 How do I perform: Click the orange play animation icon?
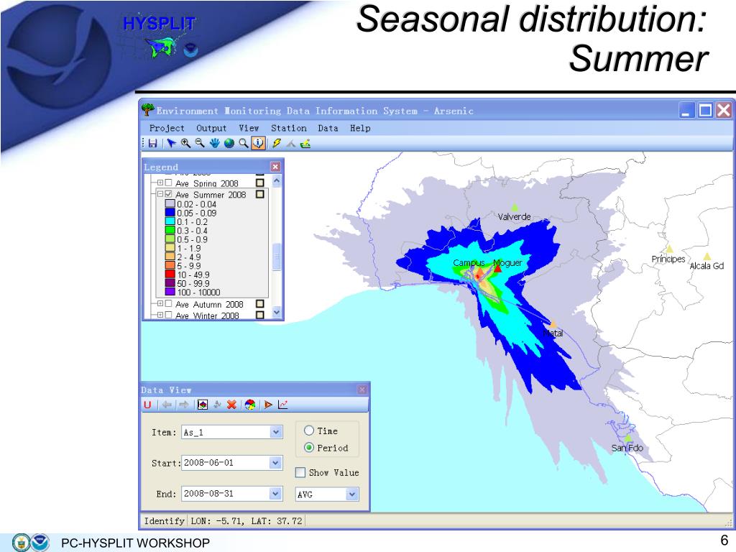coord(268,405)
